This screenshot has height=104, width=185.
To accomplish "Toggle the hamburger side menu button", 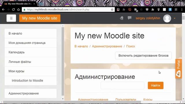I will (x=11, y=18).
